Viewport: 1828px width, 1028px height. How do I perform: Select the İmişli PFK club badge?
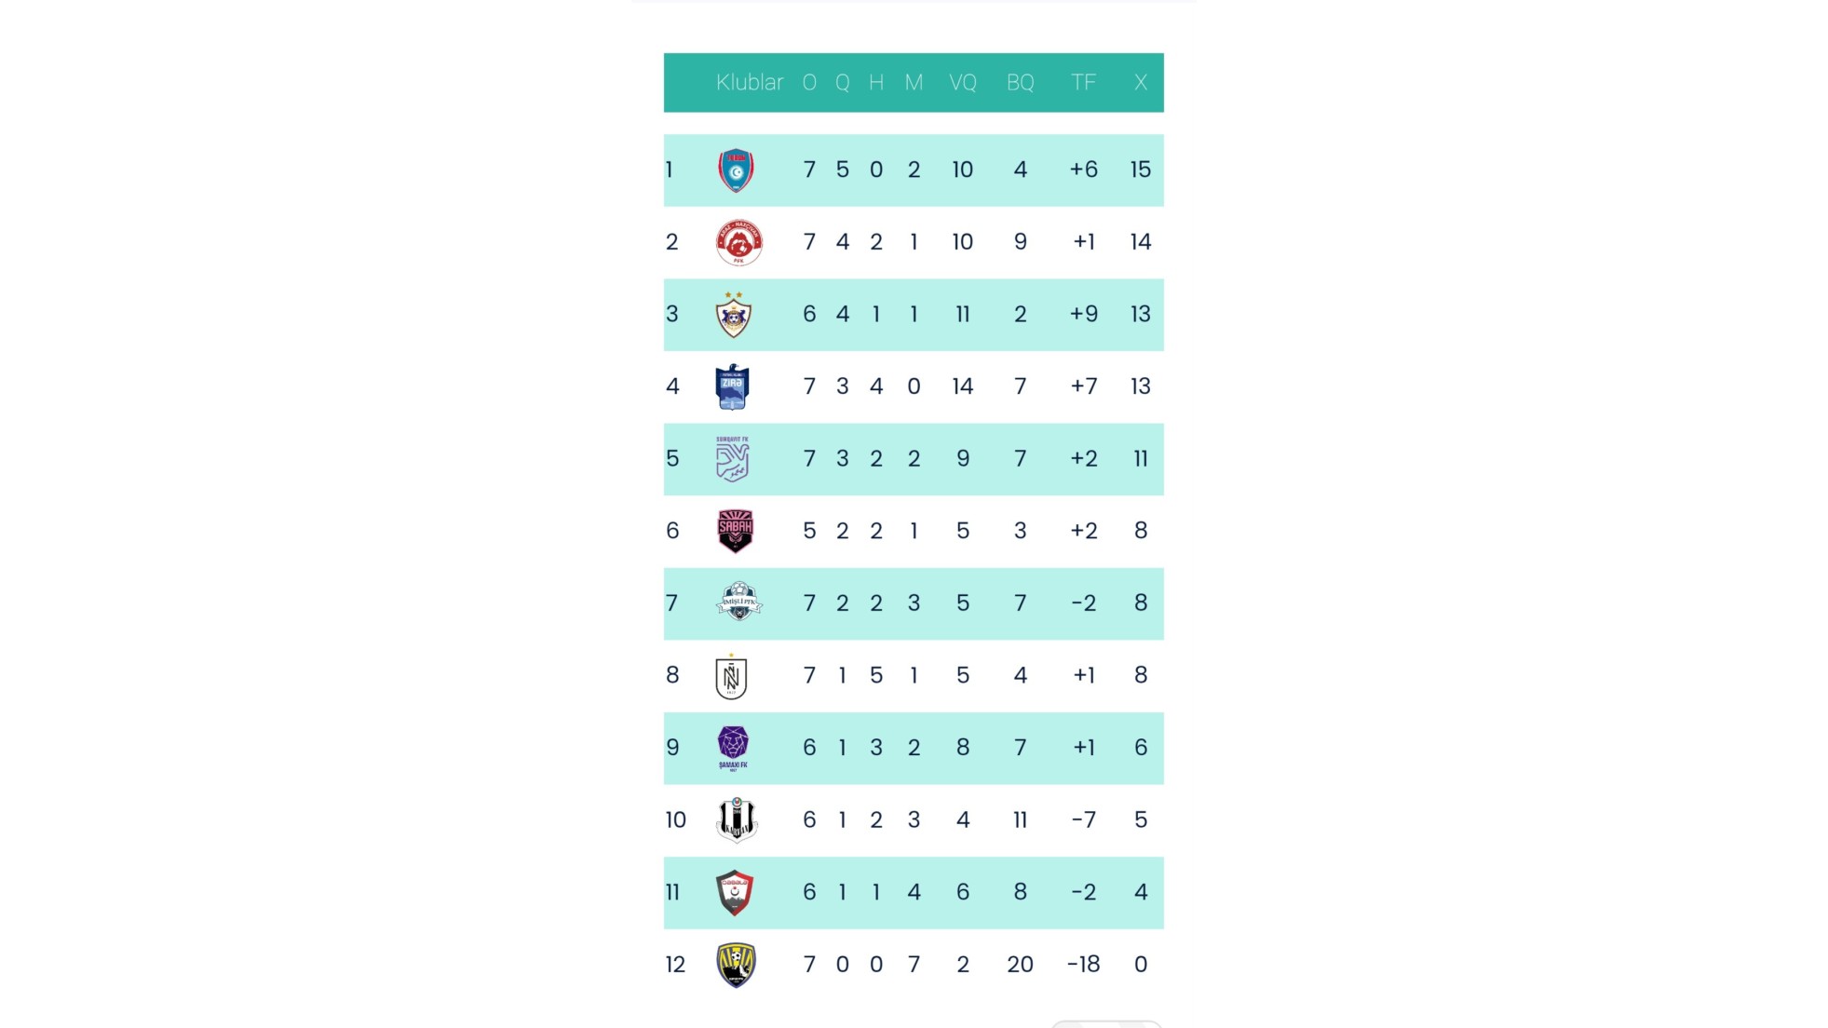pos(738,602)
